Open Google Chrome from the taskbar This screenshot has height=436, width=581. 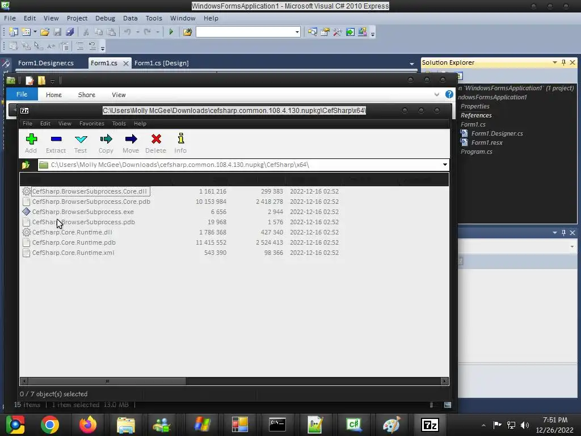50,425
